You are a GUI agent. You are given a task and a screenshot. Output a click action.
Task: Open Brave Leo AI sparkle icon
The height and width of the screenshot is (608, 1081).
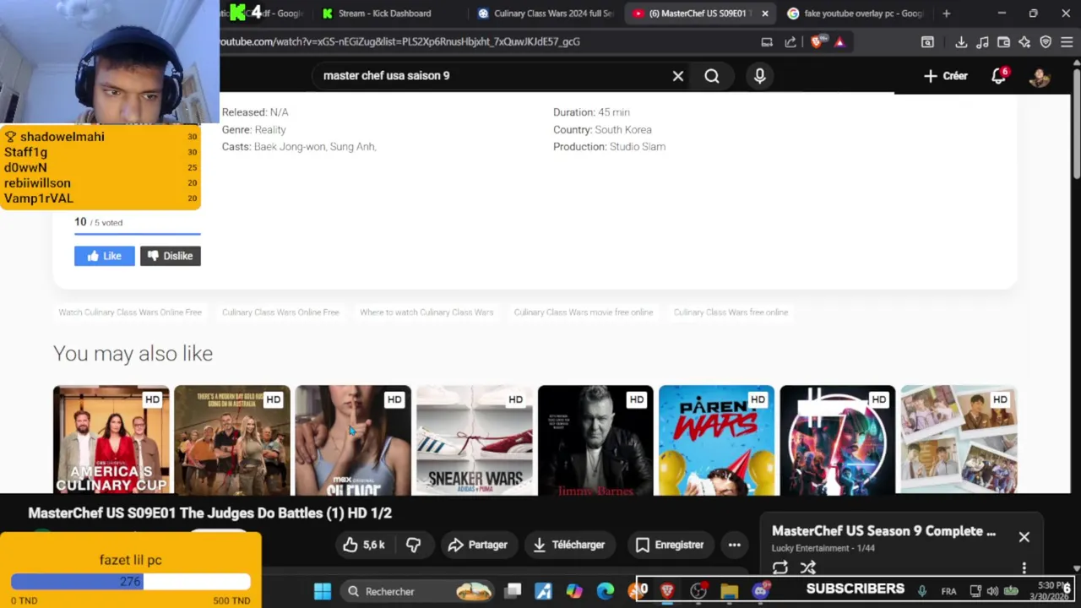click(1024, 41)
